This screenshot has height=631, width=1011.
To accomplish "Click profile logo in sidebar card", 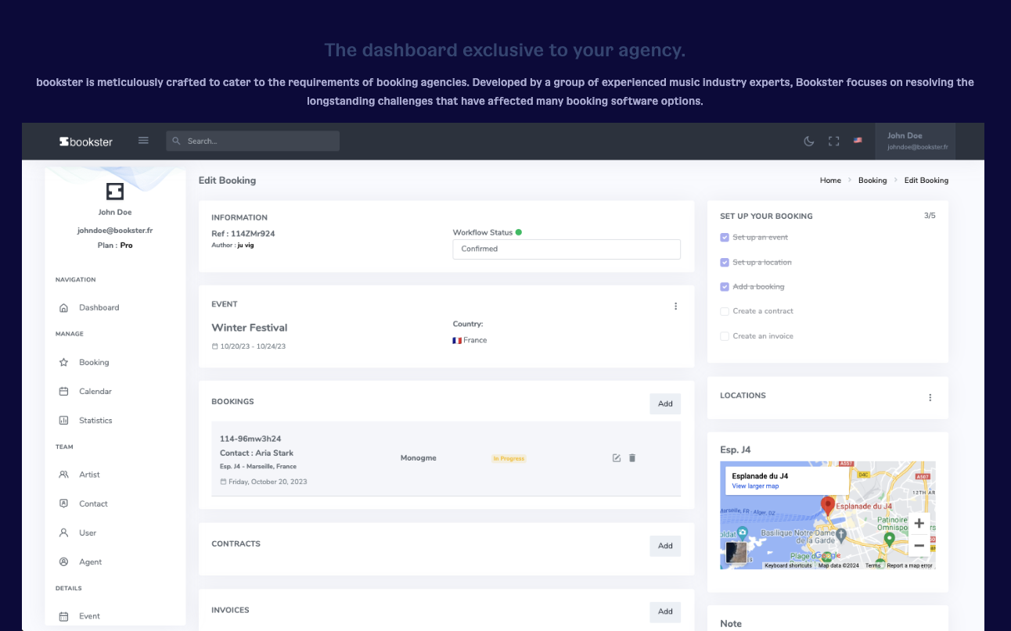I will pos(115,191).
